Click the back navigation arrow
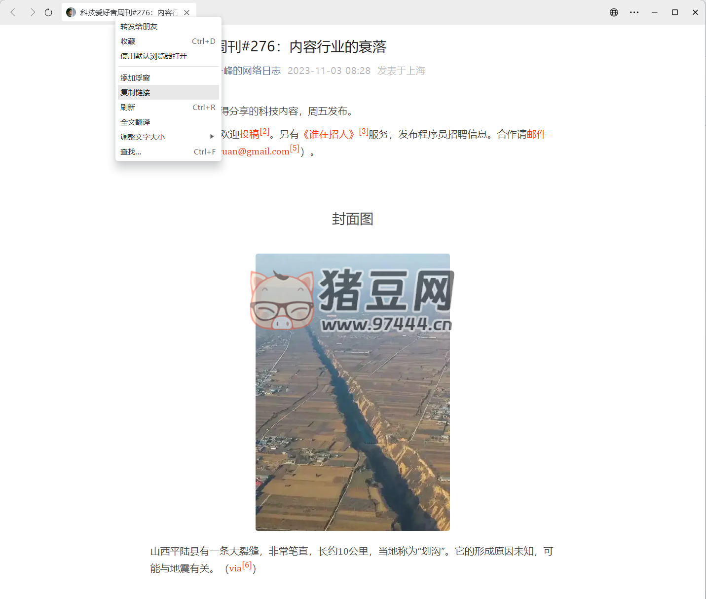This screenshot has height=599, width=706. point(13,12)
